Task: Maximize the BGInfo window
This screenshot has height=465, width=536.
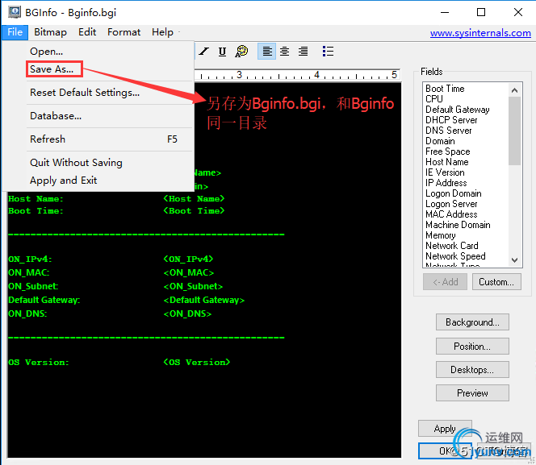Action: 481,12
